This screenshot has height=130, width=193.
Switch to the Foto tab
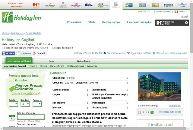(x=51, y=61)
